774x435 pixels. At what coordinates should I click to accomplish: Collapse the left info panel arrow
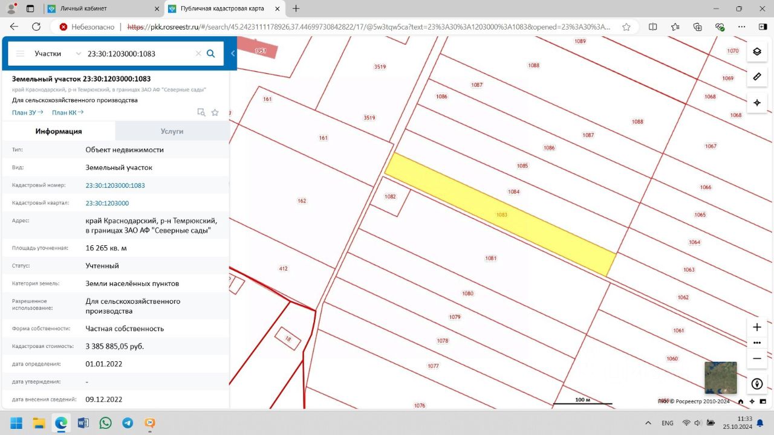233,54
